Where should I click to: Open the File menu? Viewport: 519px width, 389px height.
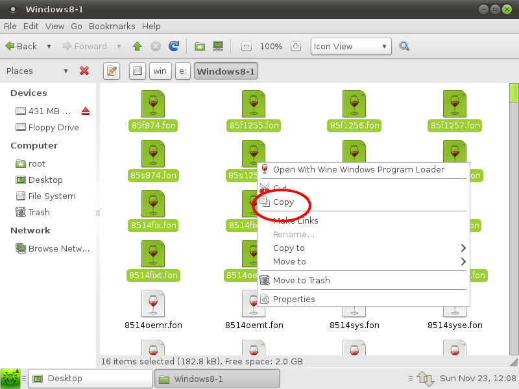tap(10, 26)
